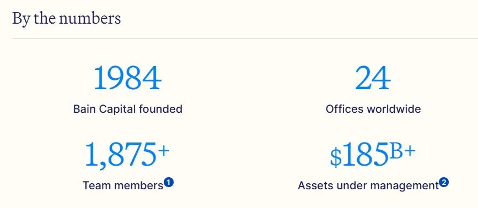Screen dimensions: 478x208
Task: Click the Team members label text
Action: tap(123, 185)
